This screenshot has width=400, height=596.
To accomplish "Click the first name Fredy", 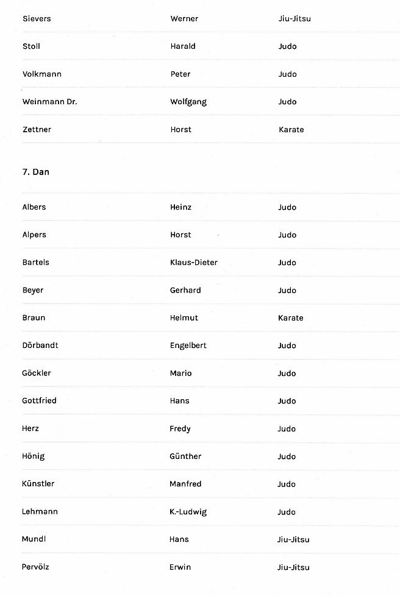I will click(180, 429).
